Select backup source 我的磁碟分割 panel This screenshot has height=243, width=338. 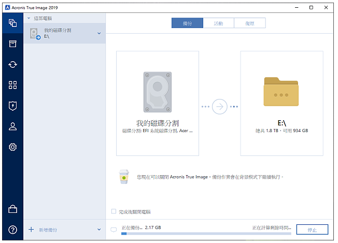pyautogui.click(x=158, y=104)
